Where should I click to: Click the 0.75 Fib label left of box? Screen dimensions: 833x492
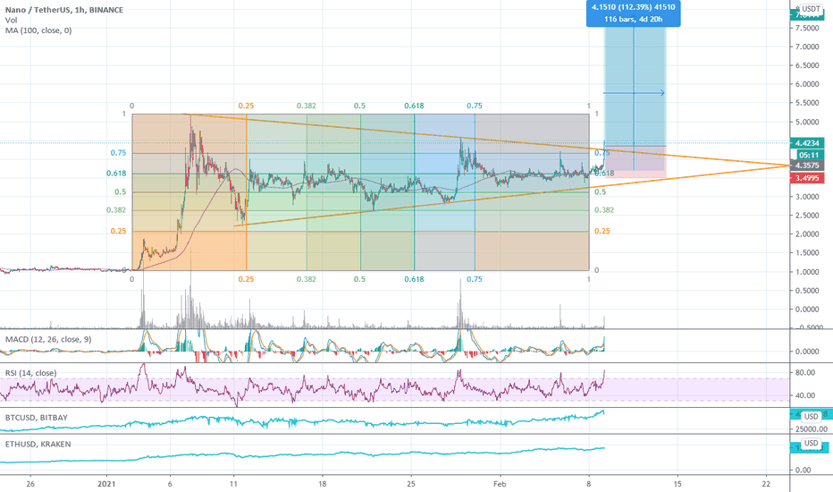[x=119, y=153]
